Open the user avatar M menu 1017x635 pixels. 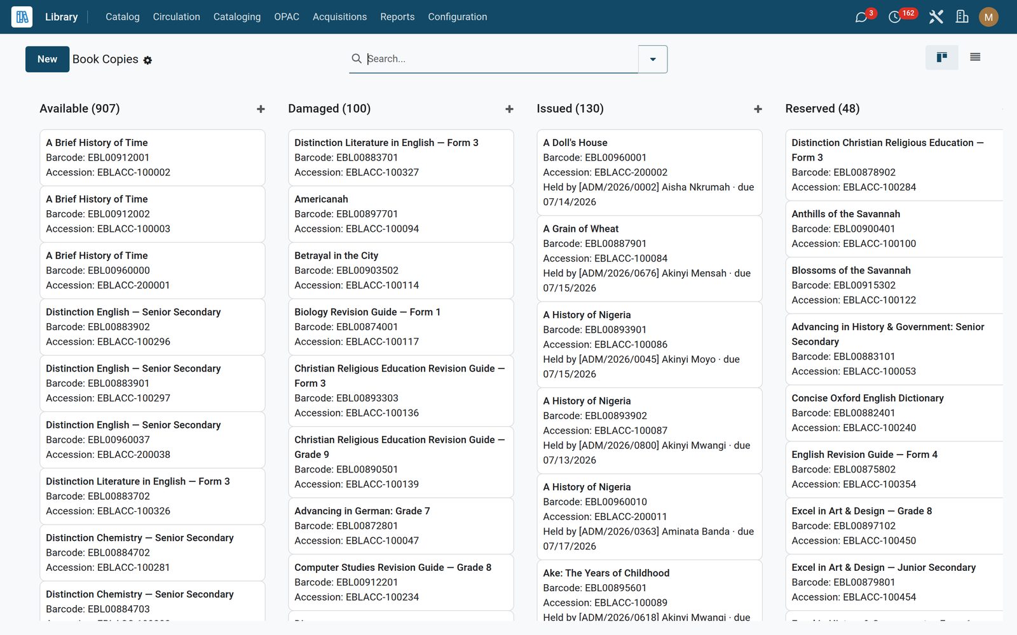coord(988,17)
